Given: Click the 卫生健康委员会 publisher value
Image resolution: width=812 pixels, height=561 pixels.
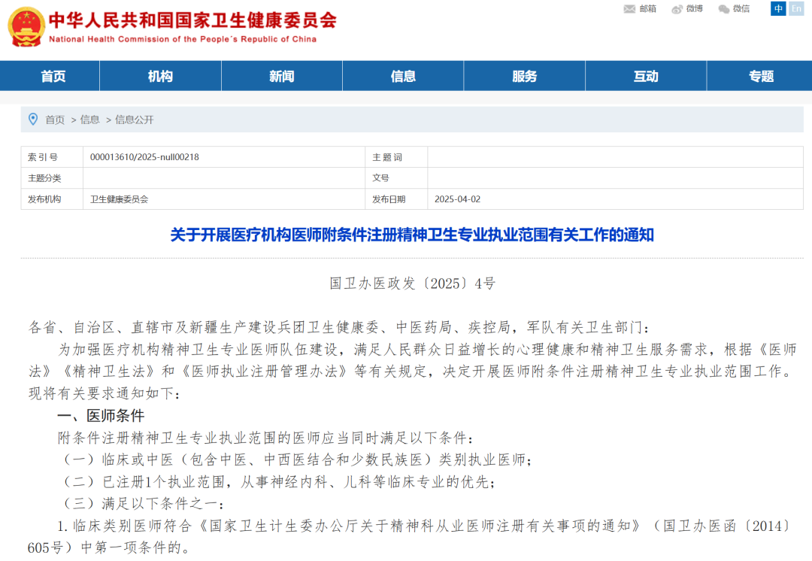Looking at the screenshot, I should 119,199.
